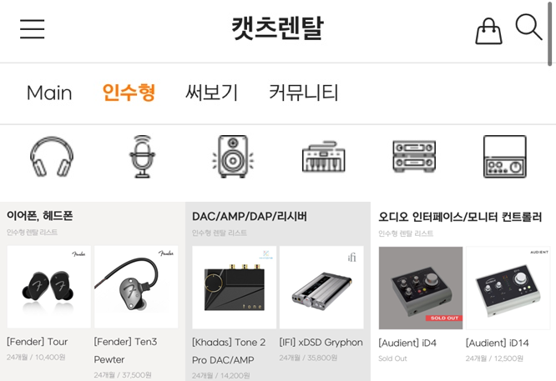Open the sold out Audient iD4 thumbnail

pos(421,288)
